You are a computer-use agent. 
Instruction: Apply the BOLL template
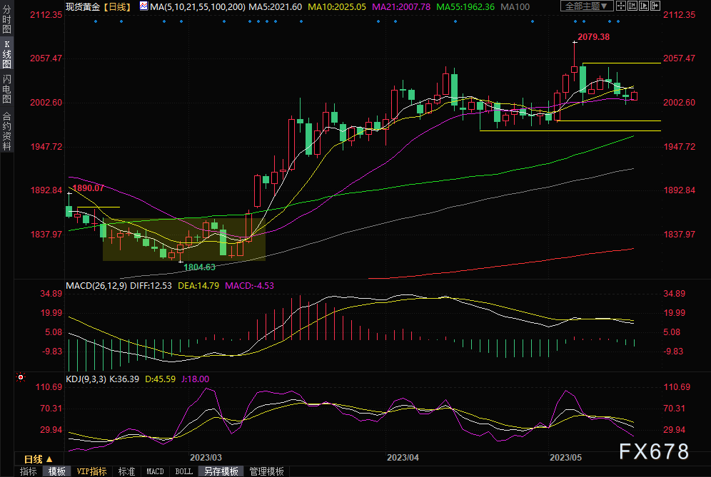pyautogui.click(x=183, y=471)
